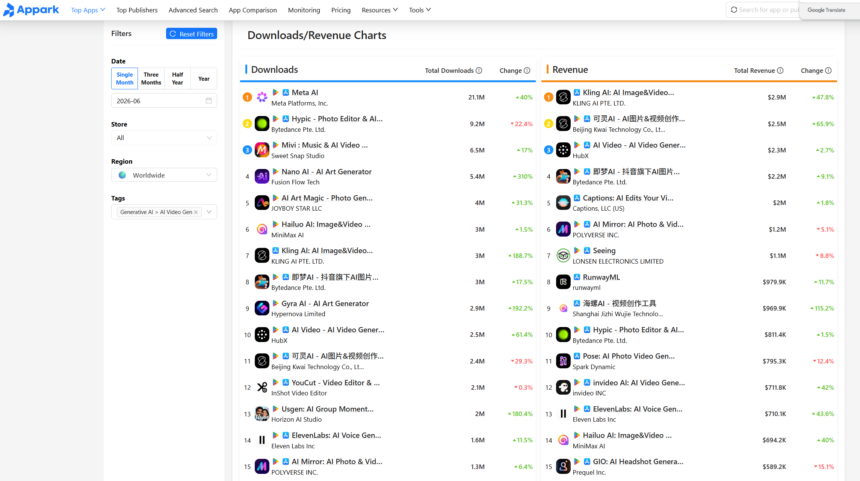This screenshot has height=481, width=860.
Task: Click the Downloads Change info icon
Action: tap(527, 71)
